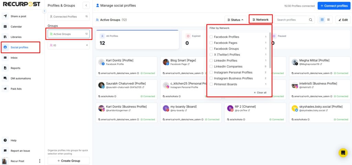Viewport: 352px width, 165px height.
Task: Select the All Profiles summary card
Action: (137, 40)
